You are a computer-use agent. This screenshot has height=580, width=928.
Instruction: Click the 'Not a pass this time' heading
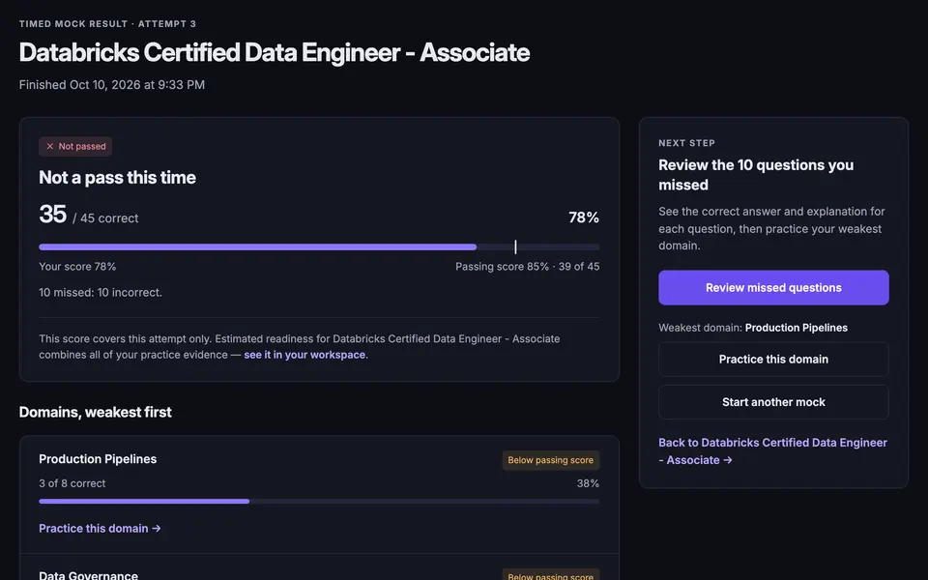coord(117,178)
